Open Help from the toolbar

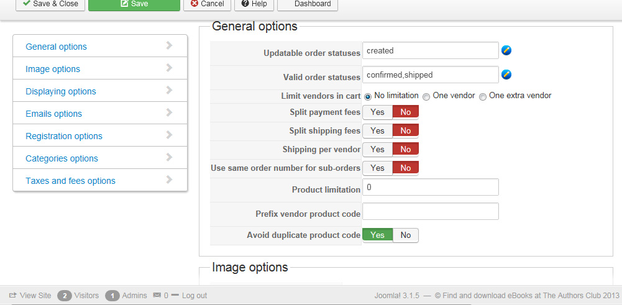pos(254,4)
